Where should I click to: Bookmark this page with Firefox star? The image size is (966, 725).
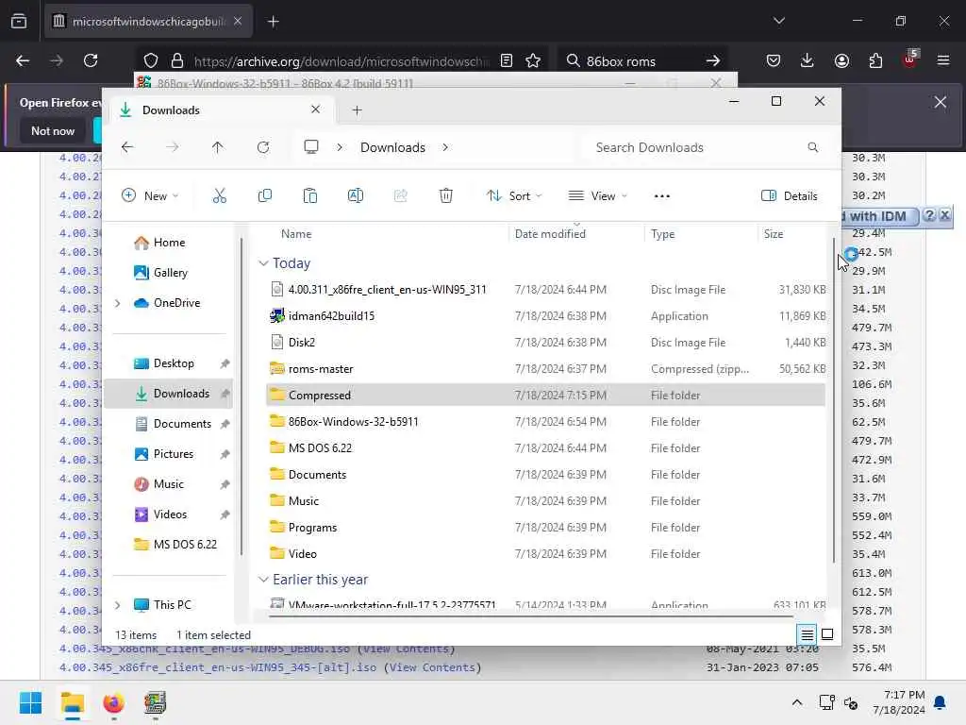[533, 60]
